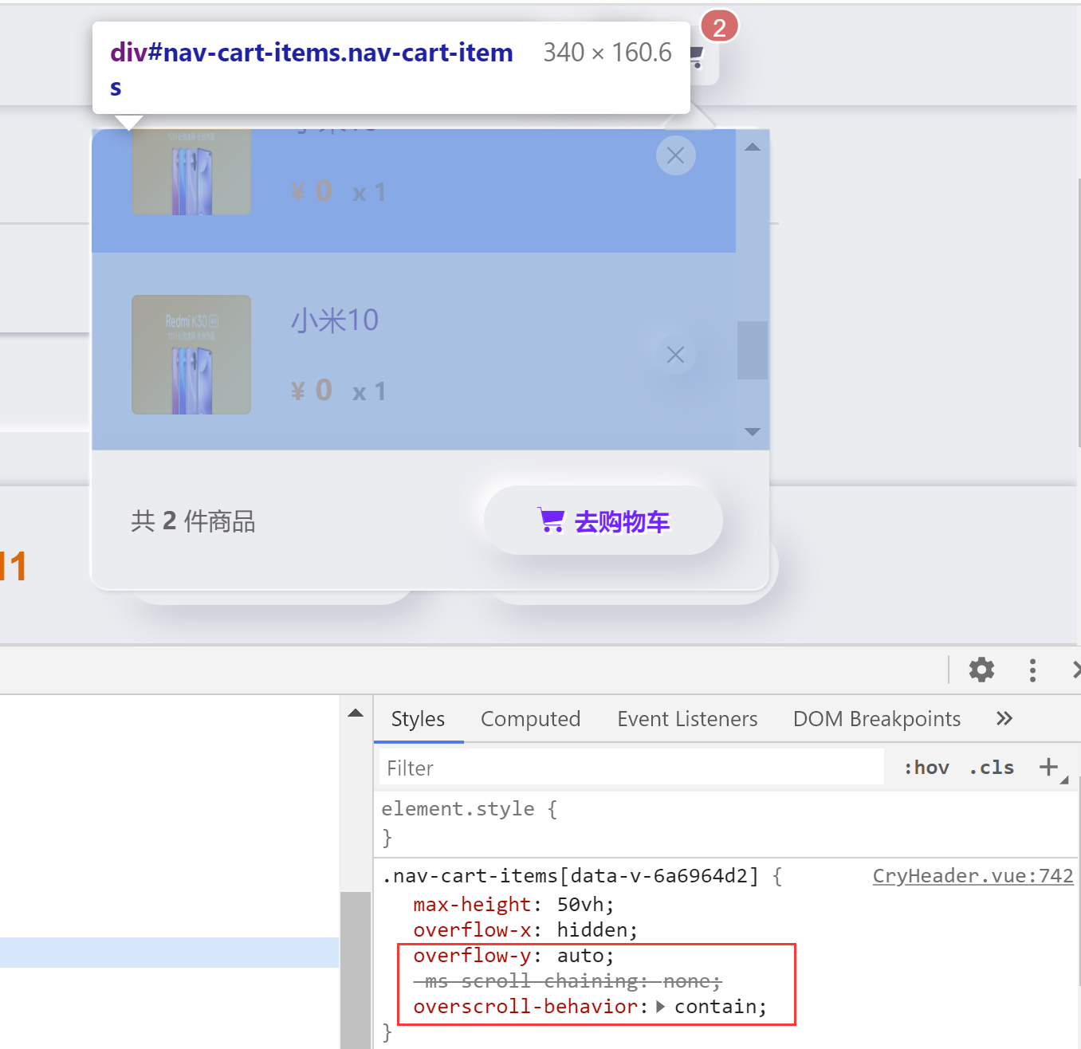Show hidden DevTools tabs via the » chevron
This screenshot has width=1081, height=1049.
1003,718
